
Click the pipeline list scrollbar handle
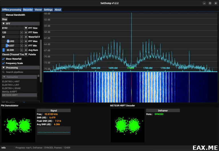point(38,76)
